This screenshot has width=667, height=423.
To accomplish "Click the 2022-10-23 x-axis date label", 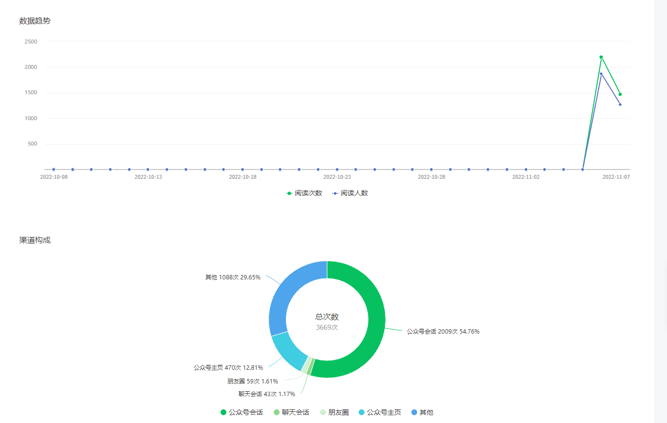I will coord(337,177).
